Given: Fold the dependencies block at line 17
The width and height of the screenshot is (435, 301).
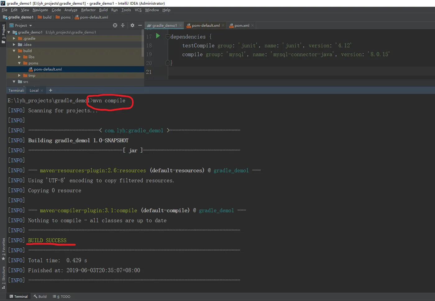Looking at the screenshot, I should coord(168,37).
